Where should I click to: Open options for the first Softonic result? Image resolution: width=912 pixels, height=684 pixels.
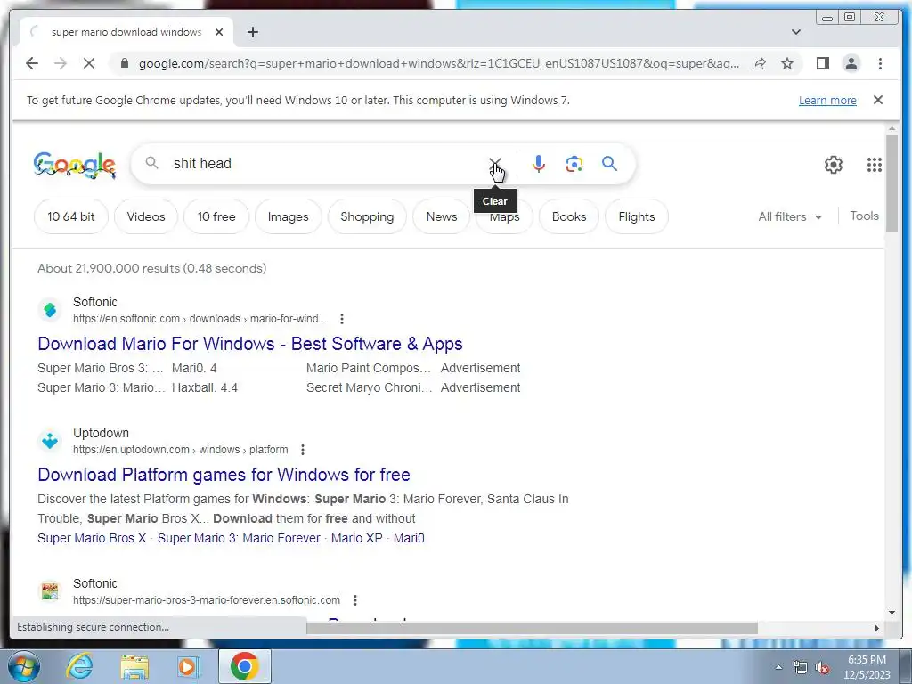pos(342,319)
